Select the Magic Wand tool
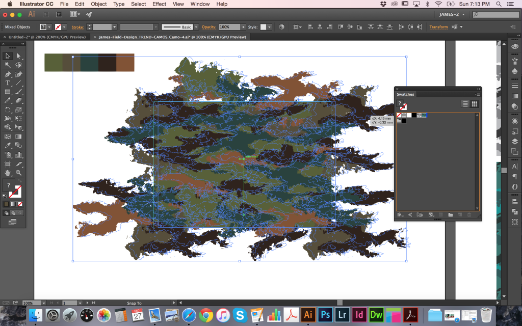The width and height of the screenshot is (522, 326). pyautogui.click(x=8, y=65)
